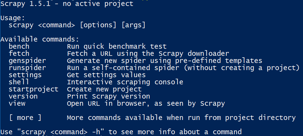The height and width of the screenshot is (136, 303).
Task: Click the "startproject" command name
Action: (x=34, y=89)
